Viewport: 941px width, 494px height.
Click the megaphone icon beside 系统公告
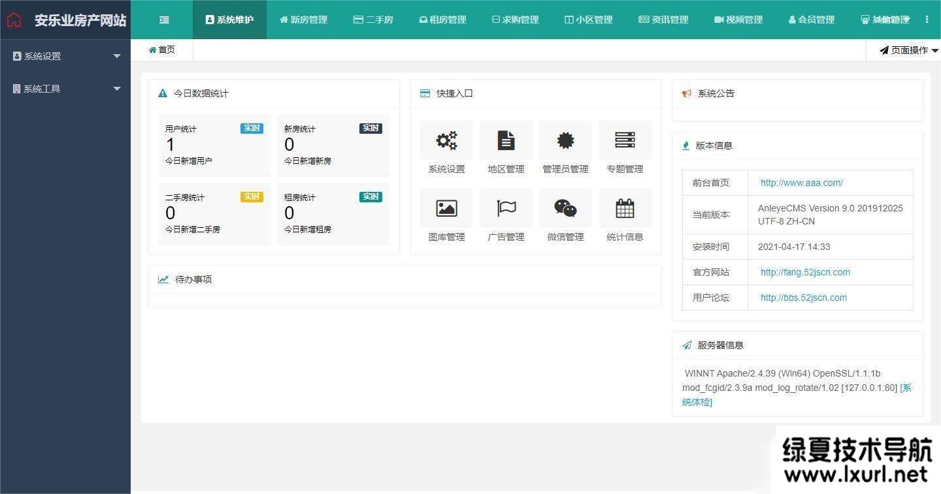coord(687,93)
